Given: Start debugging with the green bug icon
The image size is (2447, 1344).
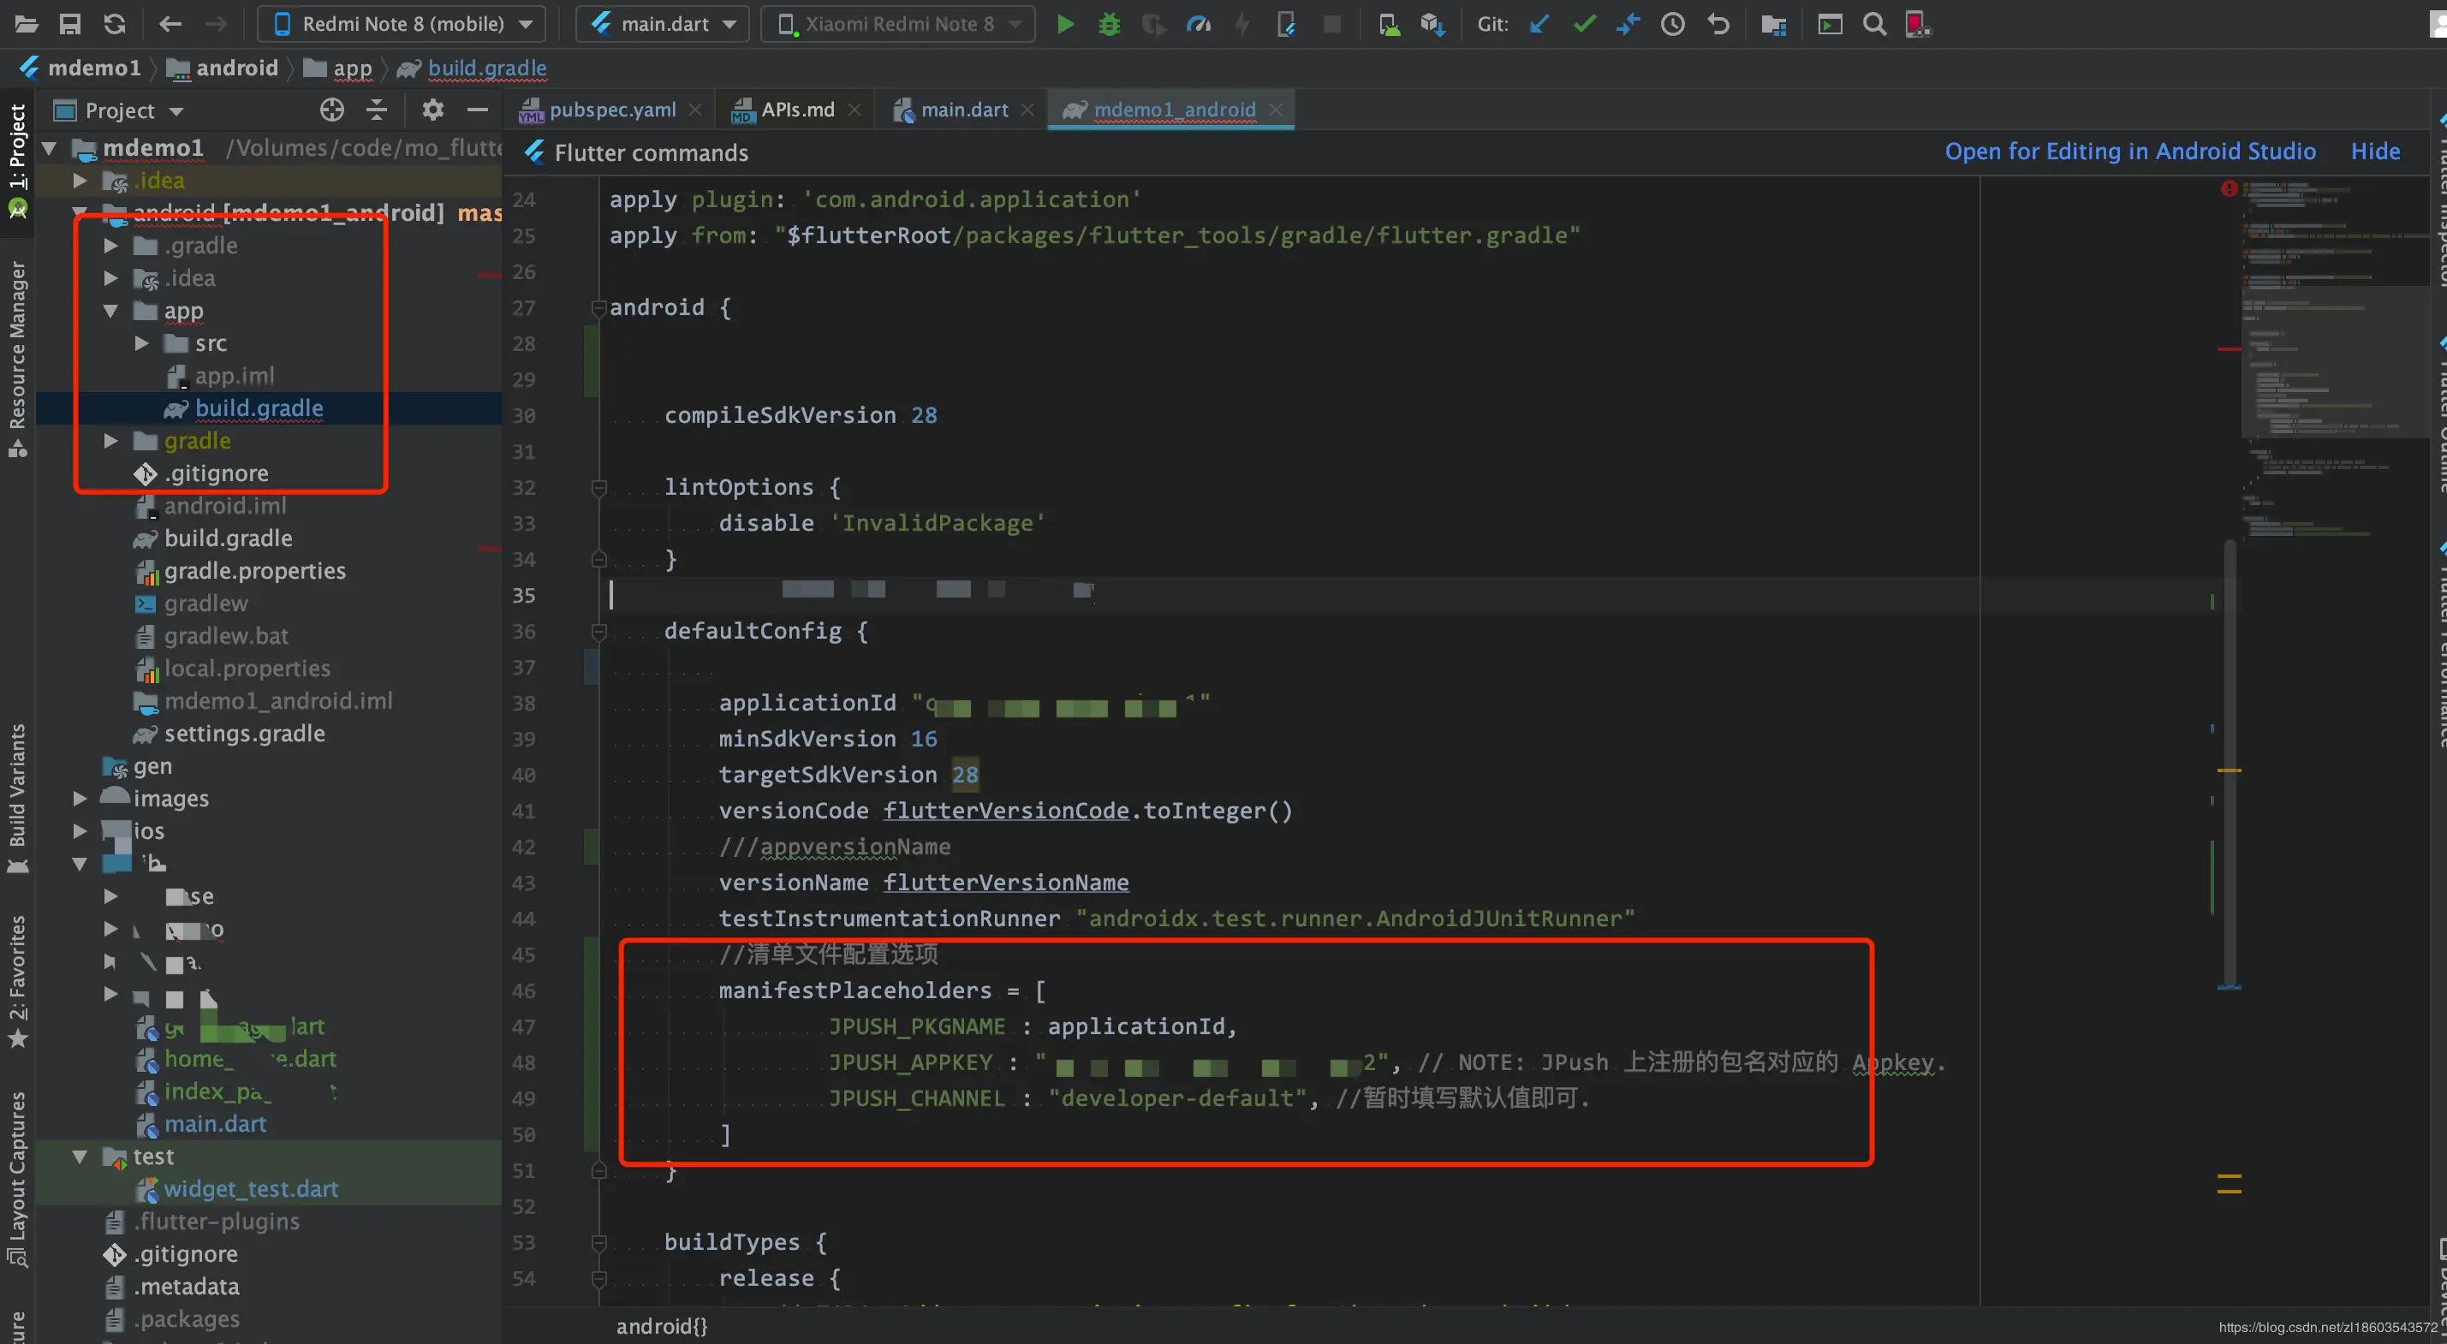Looking at the screenshot, I should (x=1109, y=24).
